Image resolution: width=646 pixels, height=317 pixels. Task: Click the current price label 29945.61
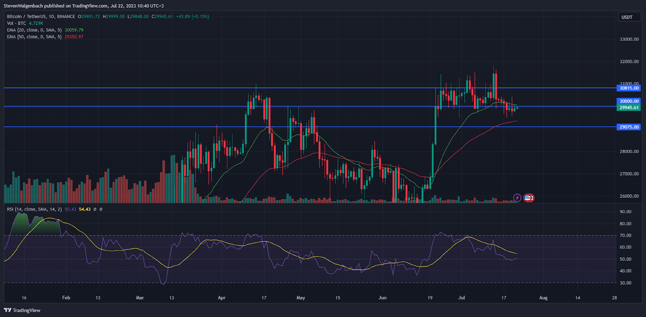pyautogui.click(x=629, y=108)
